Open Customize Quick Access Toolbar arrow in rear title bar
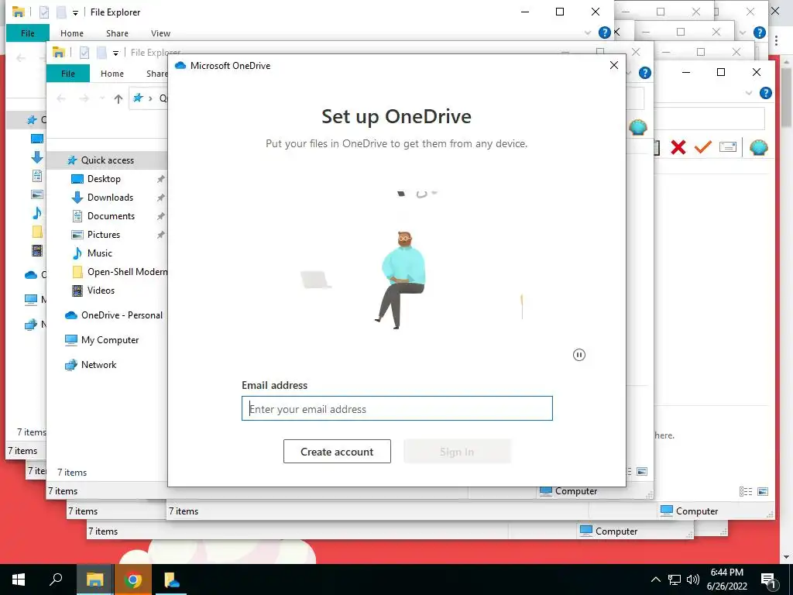This screenshot has width=793, height=595. click(x=75, y=12)
